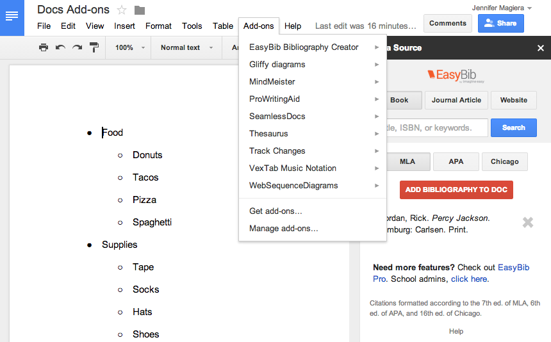
Task: Click the title, ISBN, keywords search field
Action: click(x=436, y=127)
